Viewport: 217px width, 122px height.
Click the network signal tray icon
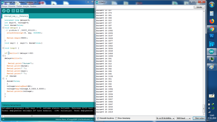[x=209, y=112]
